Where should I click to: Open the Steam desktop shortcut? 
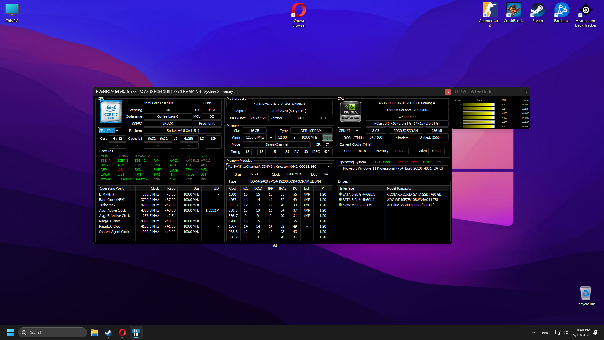538,13
